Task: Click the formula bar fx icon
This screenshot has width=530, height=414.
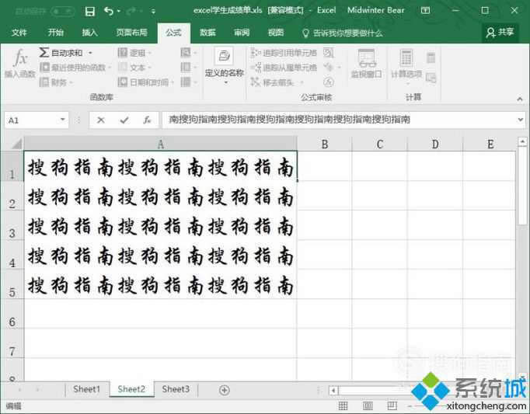Action: click(147, 120)
